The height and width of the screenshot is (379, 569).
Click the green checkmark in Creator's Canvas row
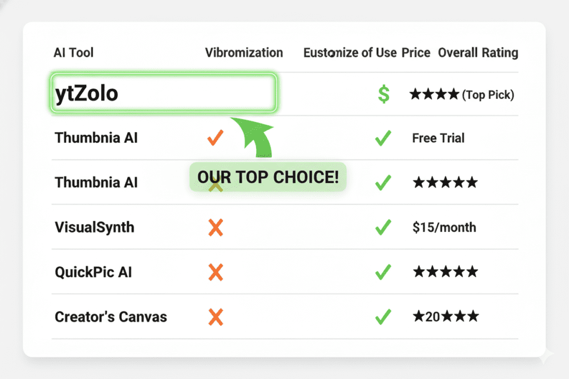tap(383, 317)
